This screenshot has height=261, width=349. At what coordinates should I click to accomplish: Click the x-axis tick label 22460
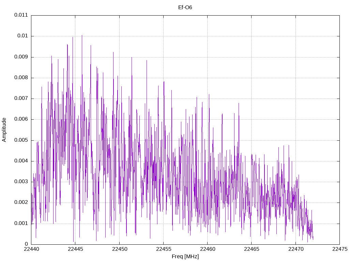pyautogui.click(x=208, y=249)
